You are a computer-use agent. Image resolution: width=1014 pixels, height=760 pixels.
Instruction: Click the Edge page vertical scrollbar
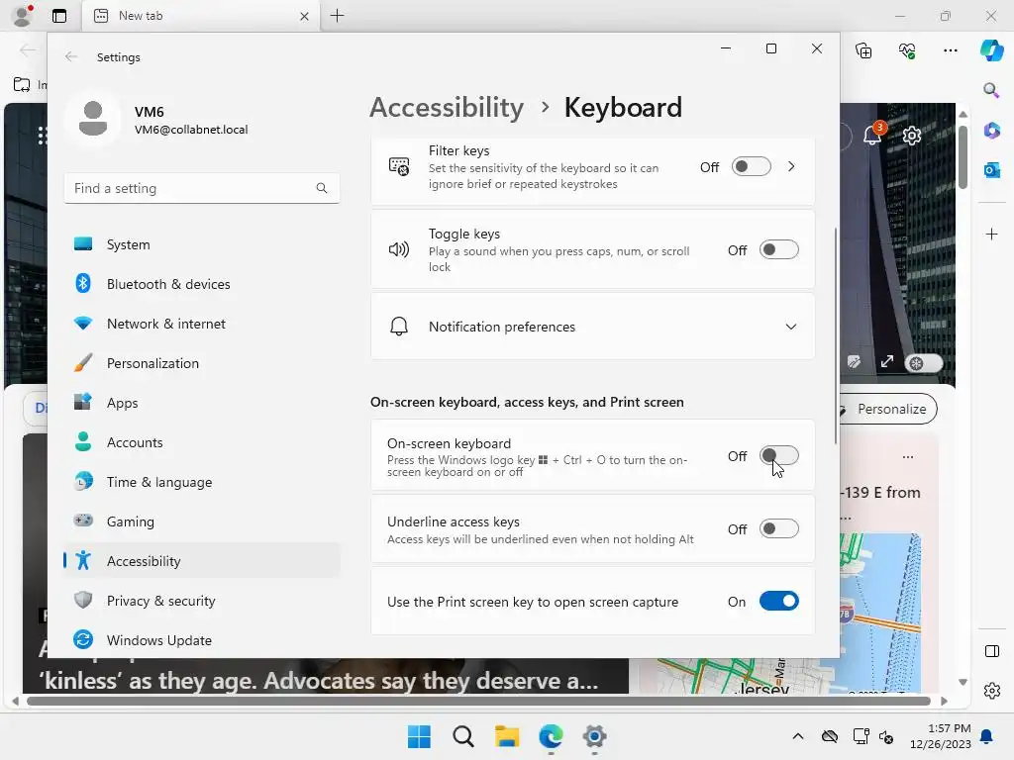point(963,157)
